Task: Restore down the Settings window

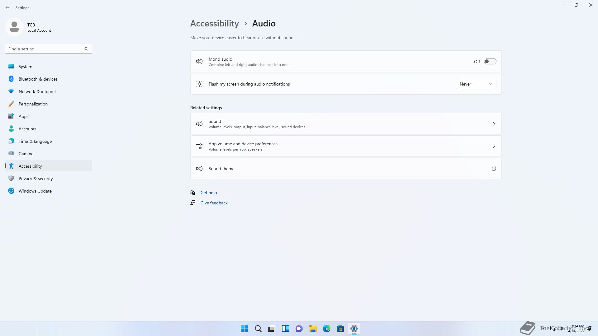Action: [x=577, y=5]
